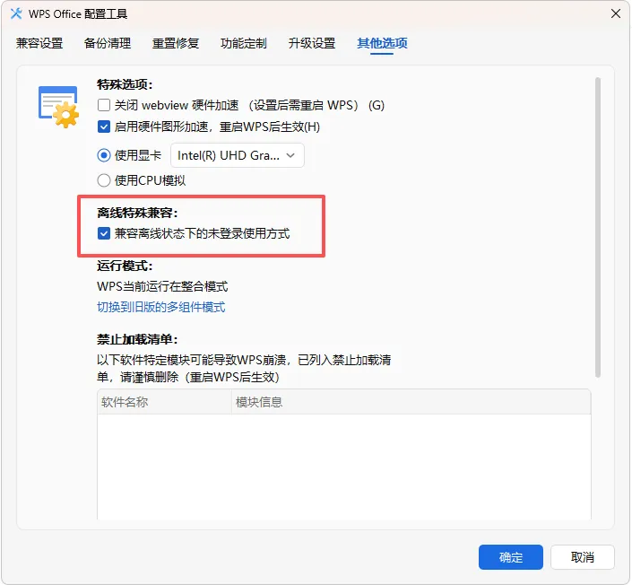Open the 备份清理 tab
This screenshot has width=632, height=585.
tap(108, 43)
